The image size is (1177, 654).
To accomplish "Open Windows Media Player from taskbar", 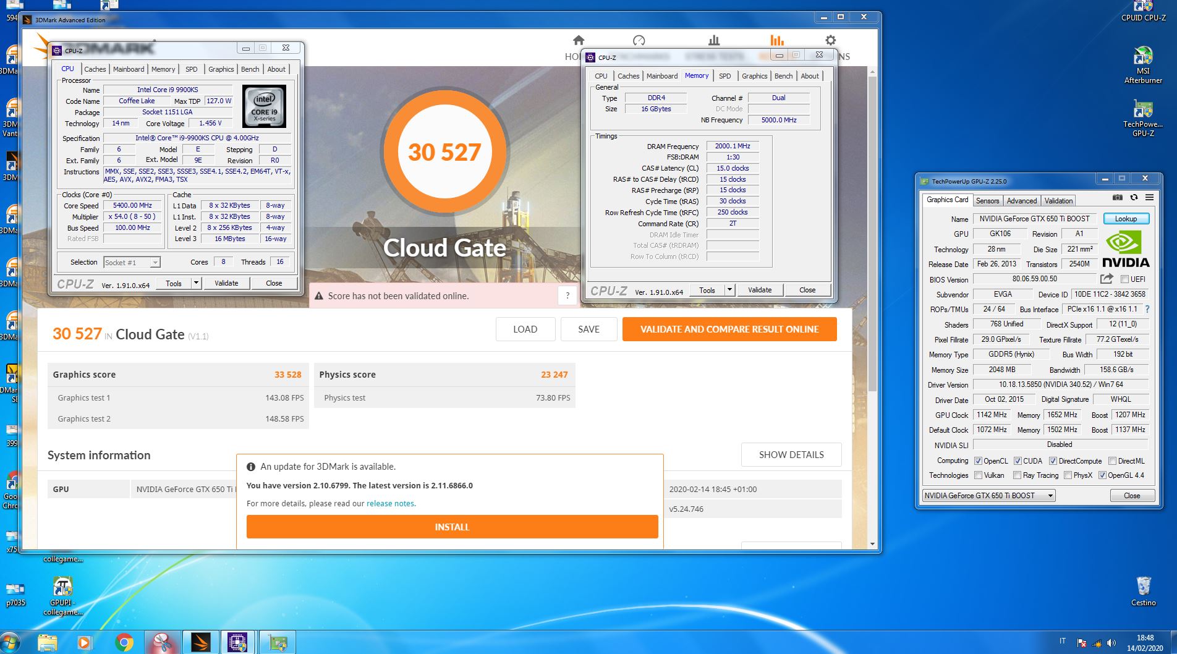I will click(x=85, y=643).
